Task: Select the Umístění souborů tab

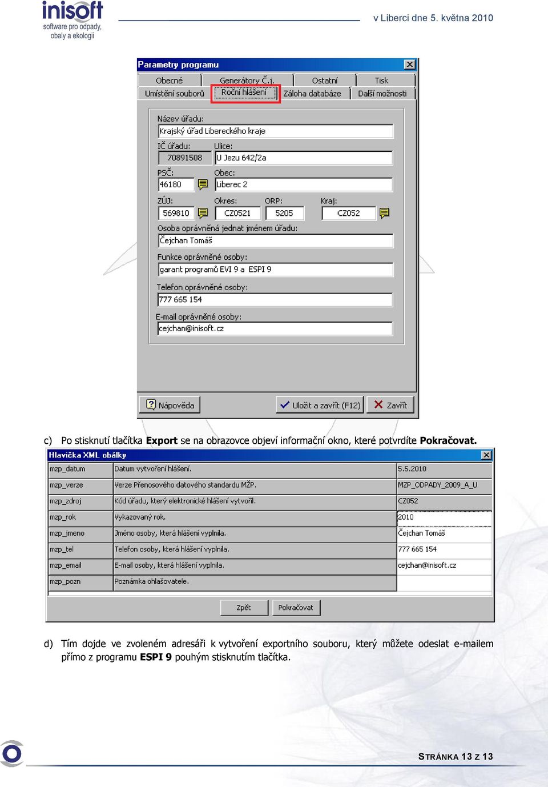Action: click(x=175, y=94)
